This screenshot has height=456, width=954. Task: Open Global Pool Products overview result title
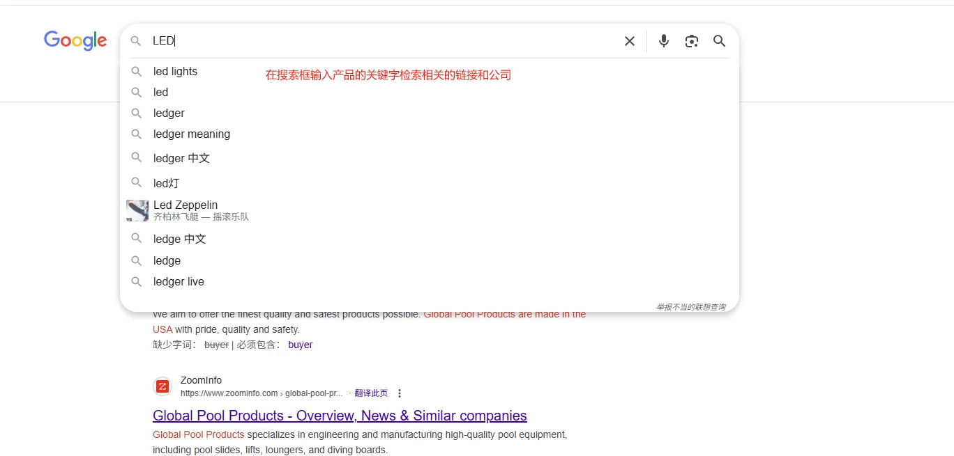[340, 416]
